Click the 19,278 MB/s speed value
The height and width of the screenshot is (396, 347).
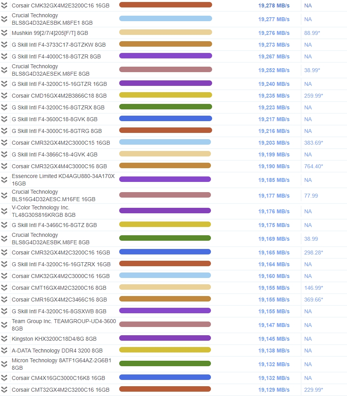274,5
